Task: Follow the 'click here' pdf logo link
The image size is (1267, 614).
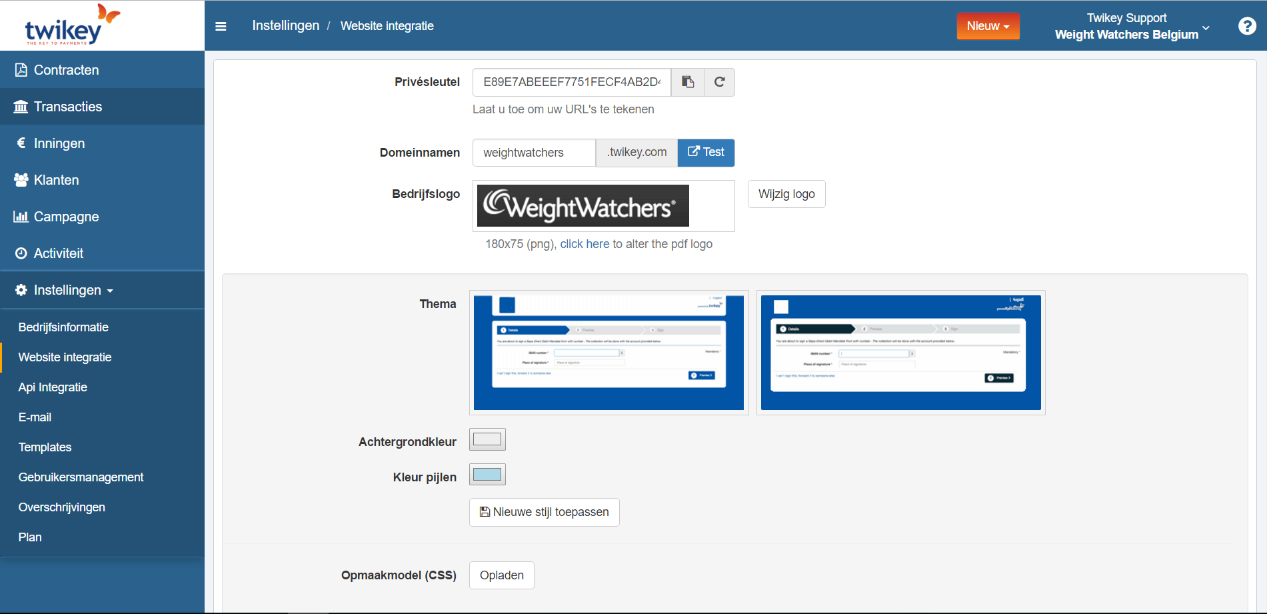Action: click(585, 244)
